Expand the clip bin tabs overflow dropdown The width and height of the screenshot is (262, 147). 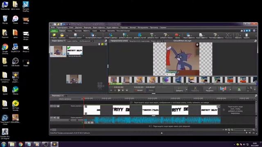93,41
